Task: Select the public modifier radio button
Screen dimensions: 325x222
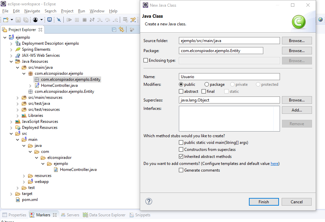Action: [181, 84]
